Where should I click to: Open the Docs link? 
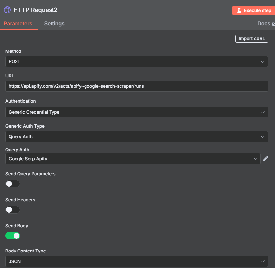pos(264,24)
